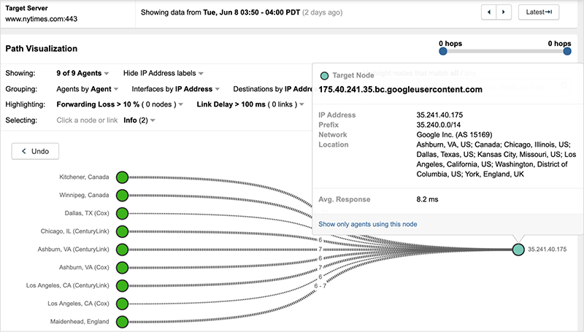This screenshot has width=584, height=332.
Task: Select target node 35.241.40.175
Action: click(x=518, y=250)
